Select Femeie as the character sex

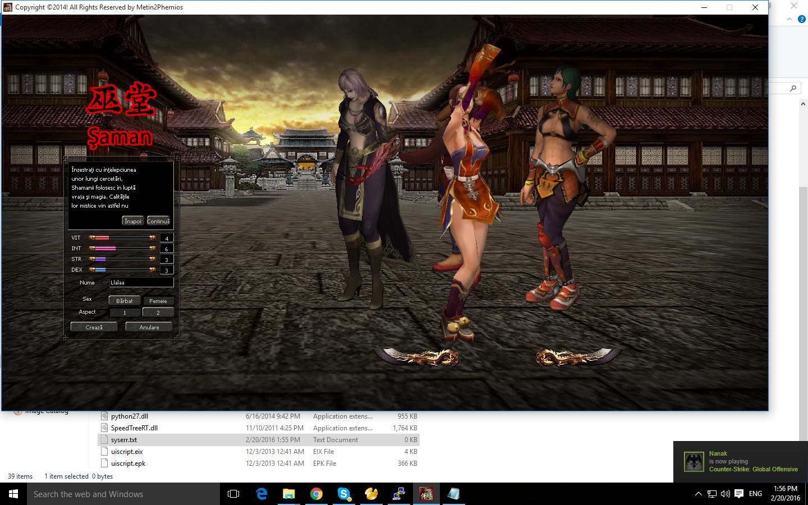159,301
